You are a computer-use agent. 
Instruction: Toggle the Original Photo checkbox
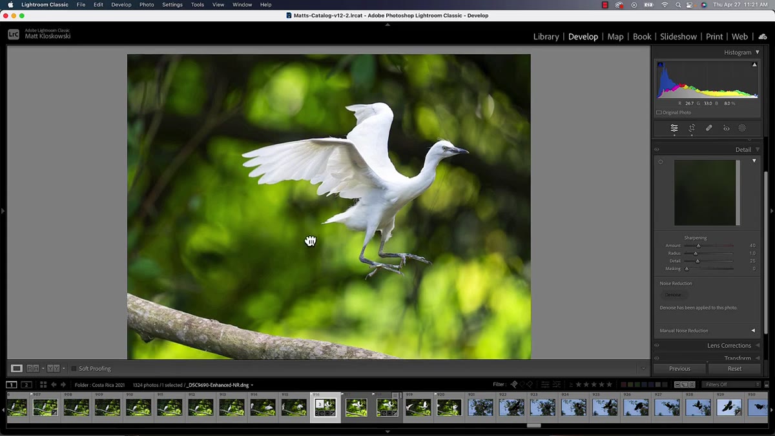click(659, 112)
